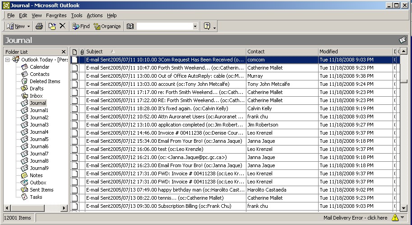Screen dimensions: 412x225
Task: Click the yellow warning triangle icon
Action: coord(395,218)
